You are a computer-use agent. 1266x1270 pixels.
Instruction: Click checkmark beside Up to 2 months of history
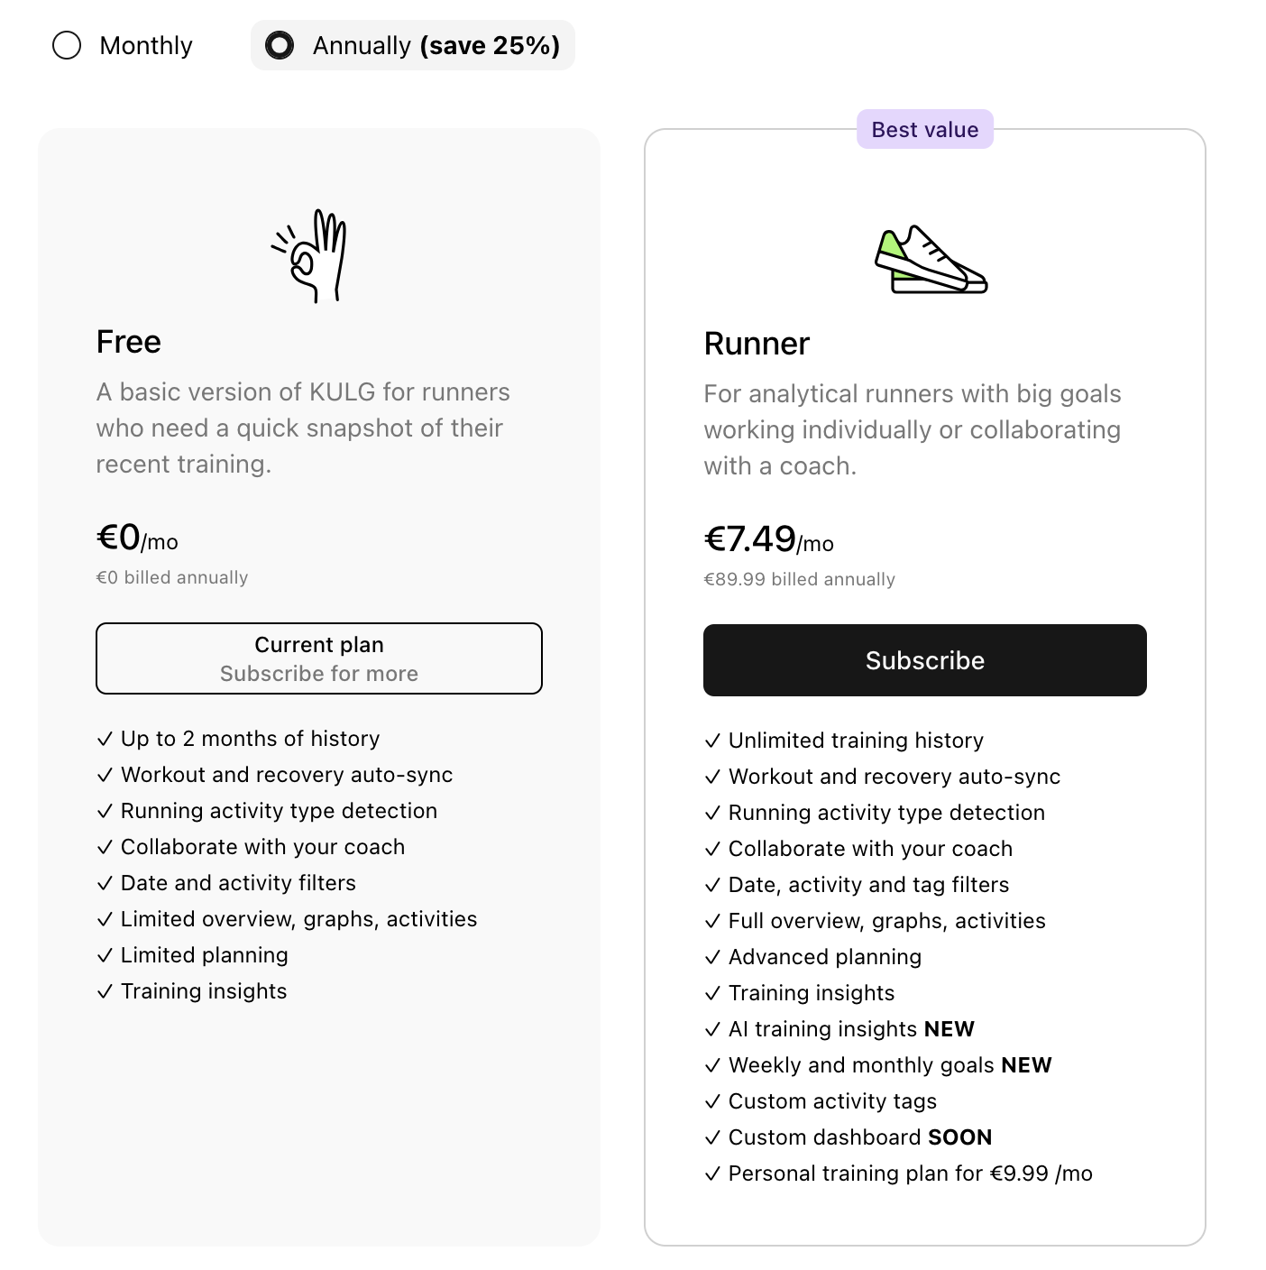pyautogui.click(x=105, y=739)
